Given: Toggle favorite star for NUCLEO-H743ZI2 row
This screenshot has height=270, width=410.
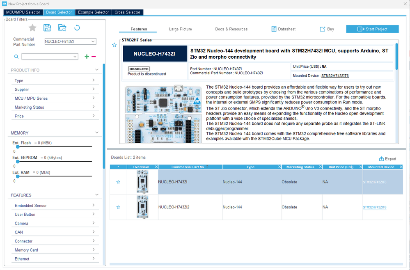Looking at the screenshot, I should (x=118, y=207).
